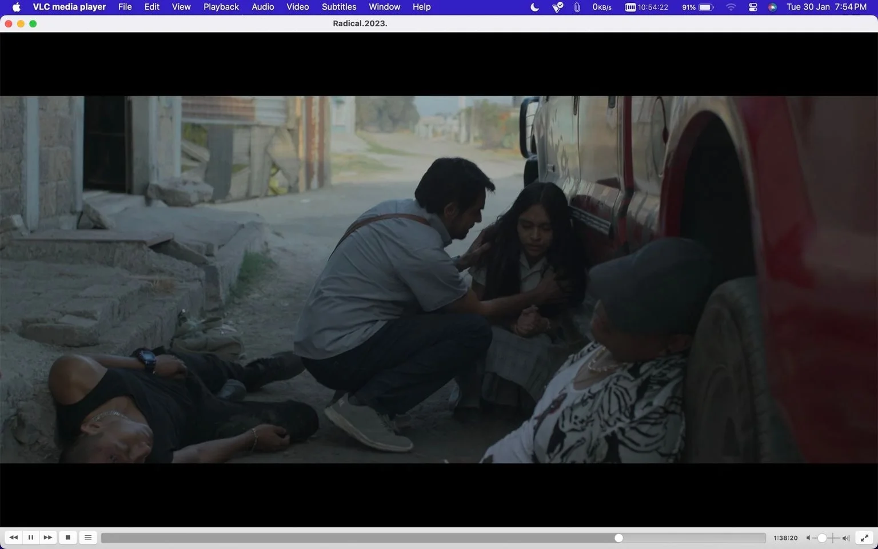
Task: Open Control Center from the menu bar
Action: [753, 7]
